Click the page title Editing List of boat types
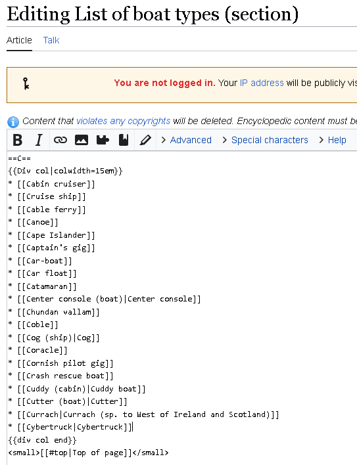Viewport: 357px width, 465px height. (153, 14)
